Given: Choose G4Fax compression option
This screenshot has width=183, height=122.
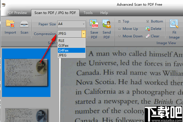Looking at the screenshot, I should coord(72,50).
